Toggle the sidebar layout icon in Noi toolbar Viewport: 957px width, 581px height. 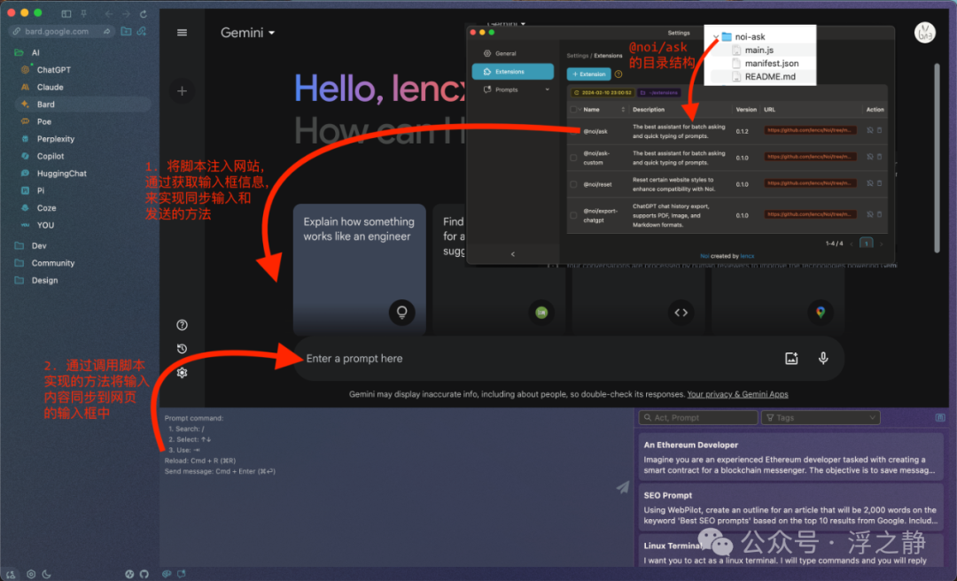pyautogui.click(x=66, y=13)
